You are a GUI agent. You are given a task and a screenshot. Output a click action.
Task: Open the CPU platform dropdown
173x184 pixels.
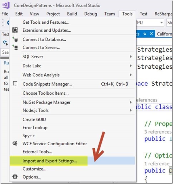point(161,23)
